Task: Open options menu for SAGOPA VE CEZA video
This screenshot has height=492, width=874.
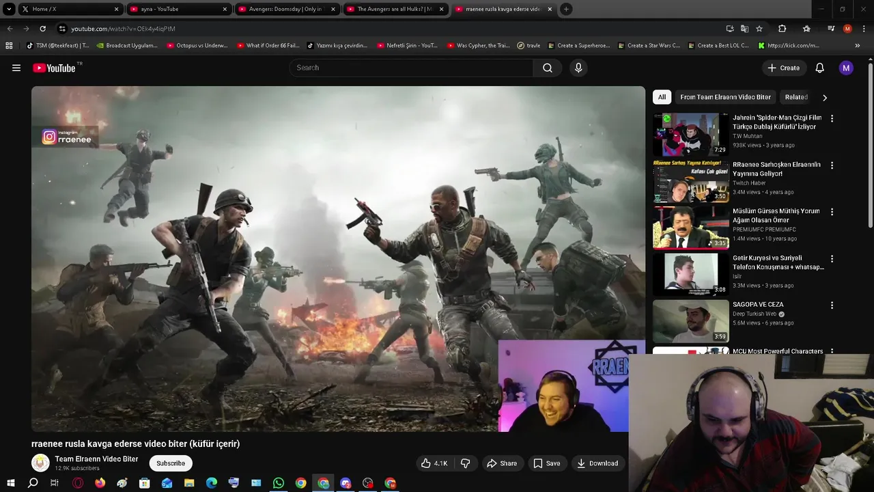Action: pyautogui.click(x=832, y=305)
